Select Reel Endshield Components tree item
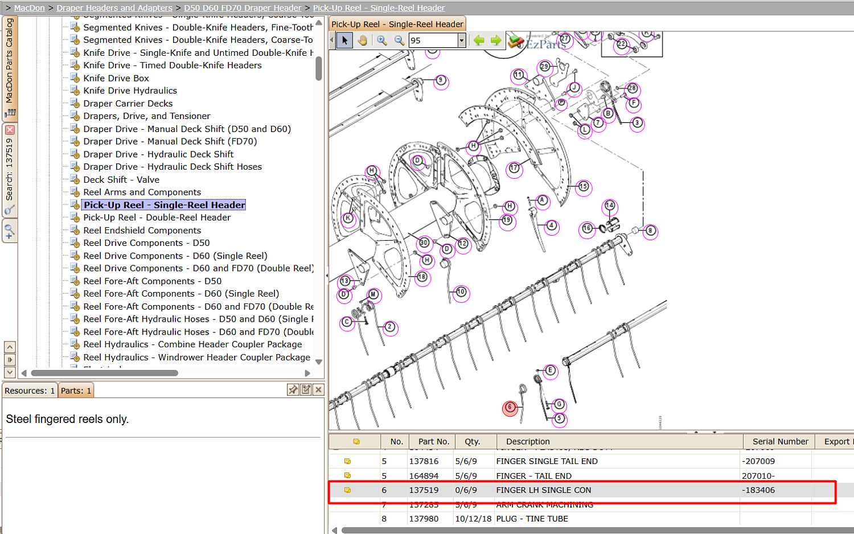This screenshot has height=534, width=854. [x=142, y=230]
